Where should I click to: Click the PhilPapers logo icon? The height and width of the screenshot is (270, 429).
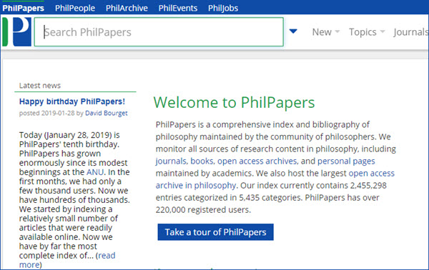pyautogui.click(x=16, y=32)
